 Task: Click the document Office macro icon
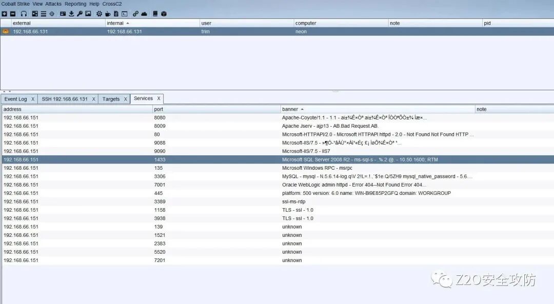[x=116, y=14]
